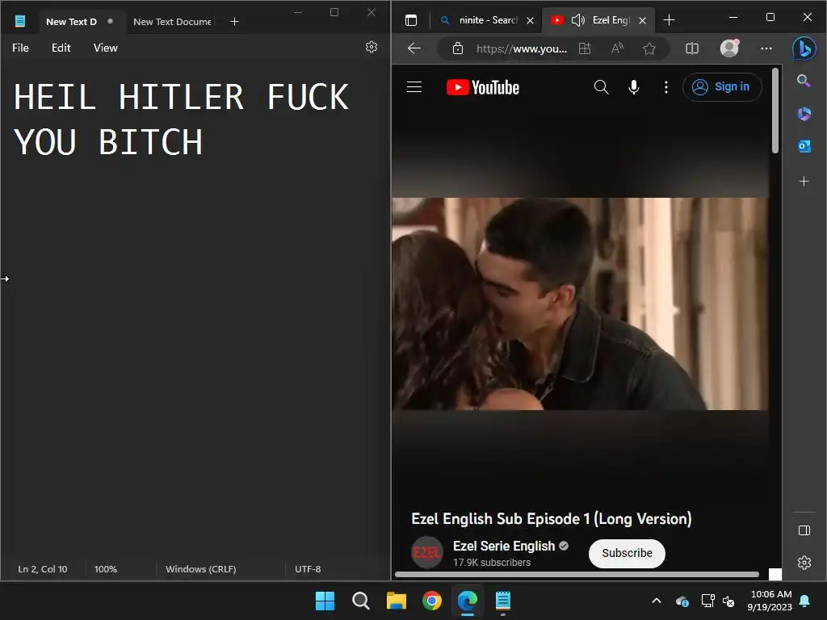The height and width of the screenshot is (620, 827).
Task: Open the clock showing 10:06 AM
Action: tap(770, 601)
